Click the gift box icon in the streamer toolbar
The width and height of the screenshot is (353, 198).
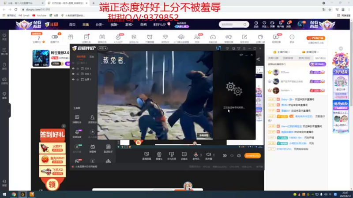tap(71, 37)
